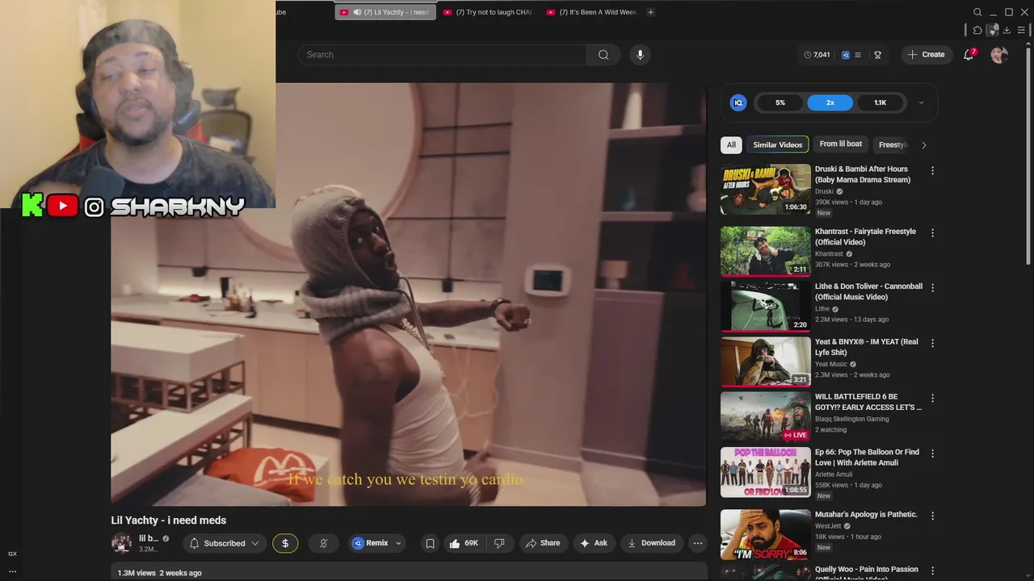The width and height of the screenshot is (1034, 581).
Task: Click the Create button
Action: (x=927, y=55)
